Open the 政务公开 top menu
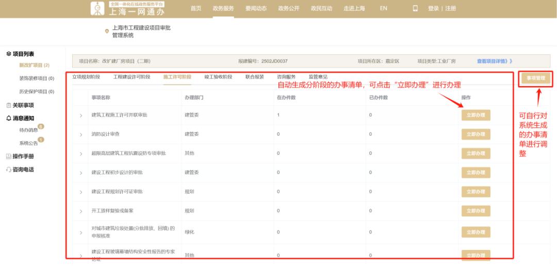557x266 pixels. coord(288,8)
